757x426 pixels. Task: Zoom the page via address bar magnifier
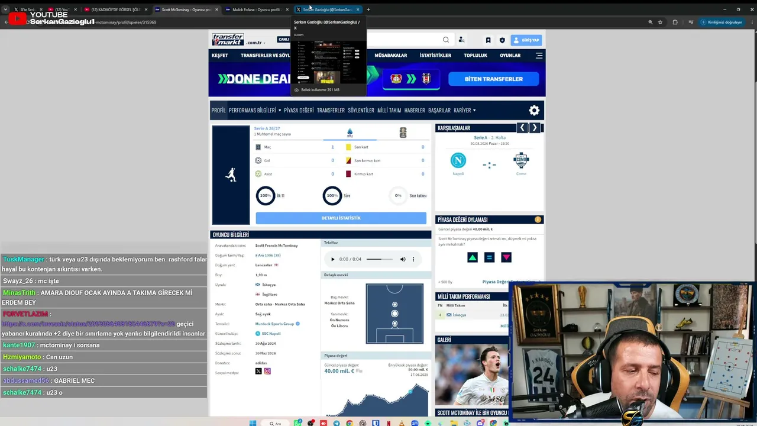(x=651, y=22)
